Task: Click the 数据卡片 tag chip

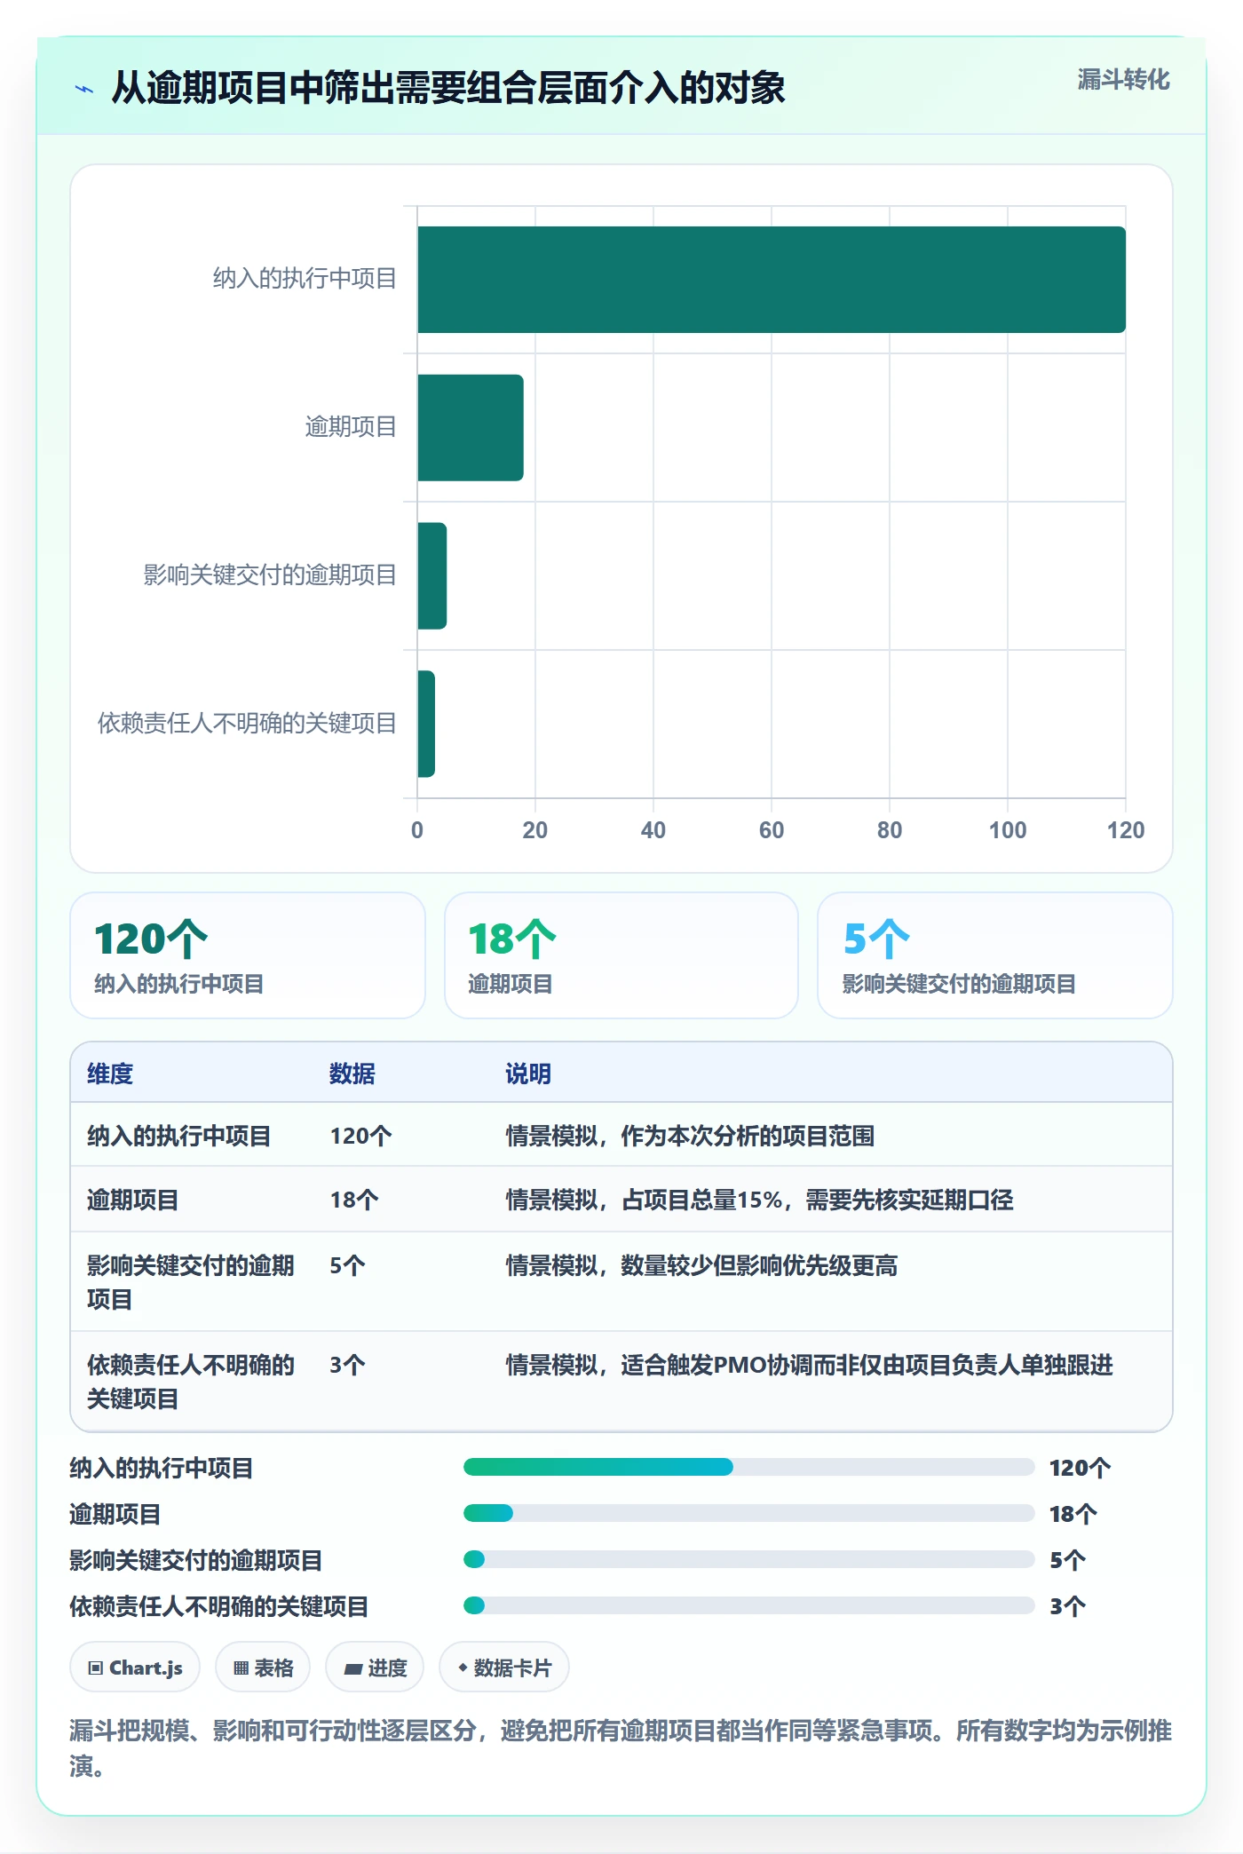Action: (504, 1668)
